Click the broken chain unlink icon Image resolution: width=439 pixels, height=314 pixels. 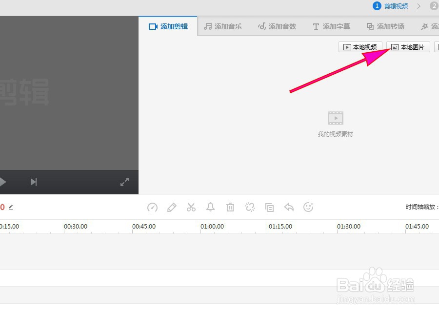tap(250, 207)
